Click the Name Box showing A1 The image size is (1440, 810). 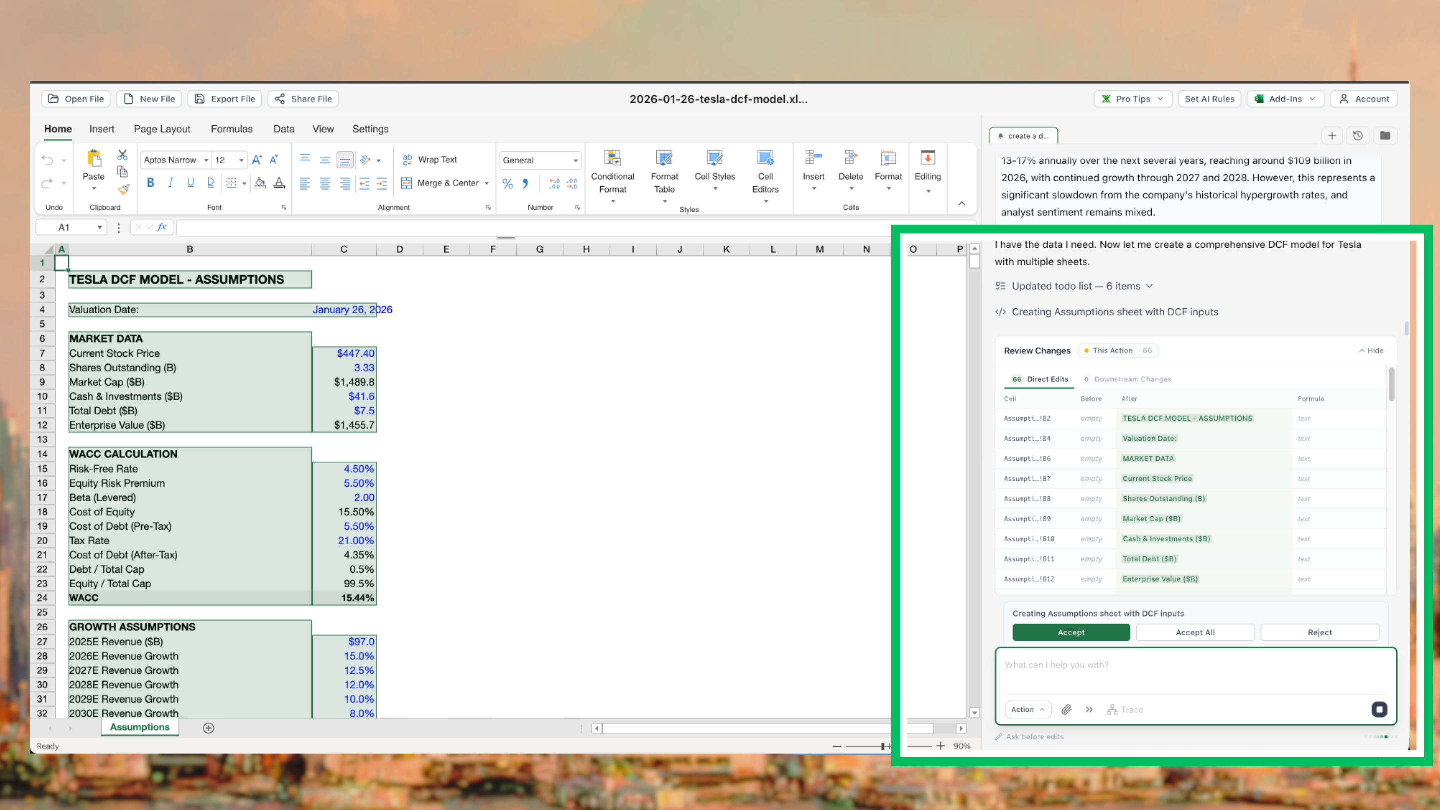point(71,227)
